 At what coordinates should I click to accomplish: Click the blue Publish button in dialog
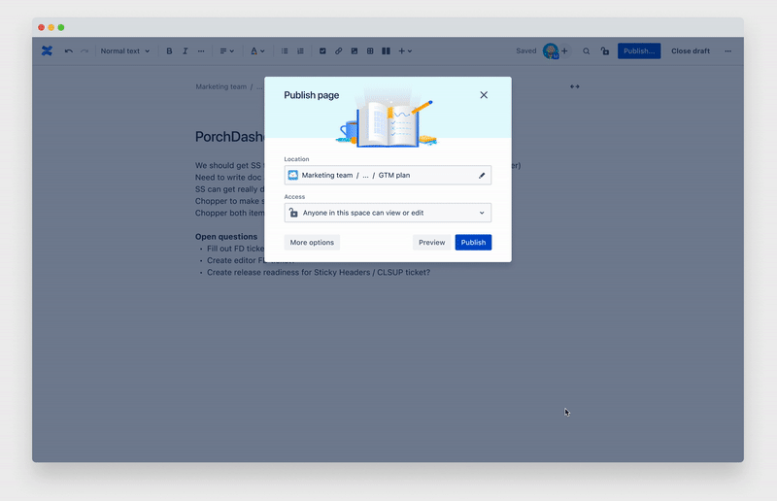tap(473, 243)
